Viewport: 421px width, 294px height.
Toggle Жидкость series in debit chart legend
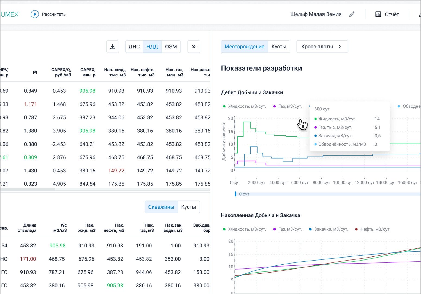244,106
